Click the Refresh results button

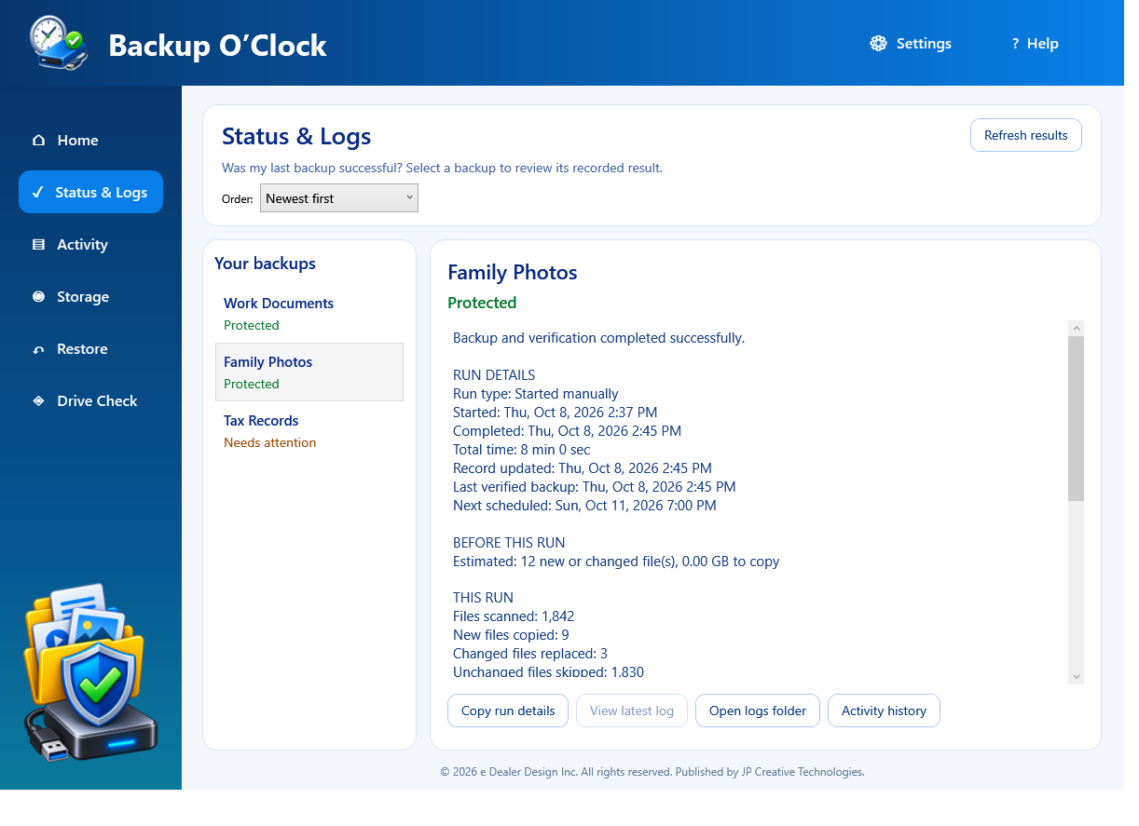pos(1026,135)
